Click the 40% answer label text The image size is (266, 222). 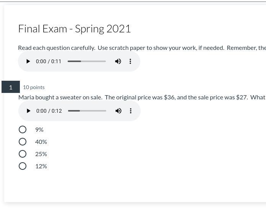tap(41, 142)
